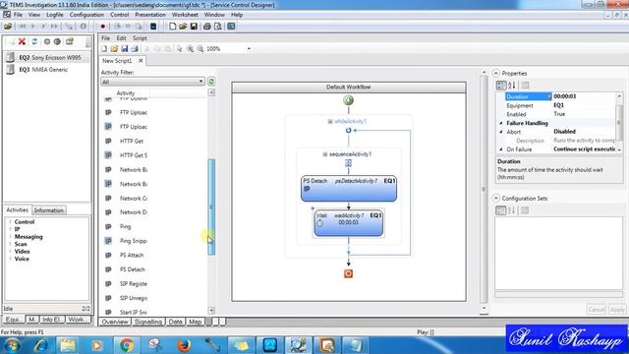Viewport: 629px width, 354px height.
Task: Click open script folder icon in designer toolbar
Action: click(114, 49)
